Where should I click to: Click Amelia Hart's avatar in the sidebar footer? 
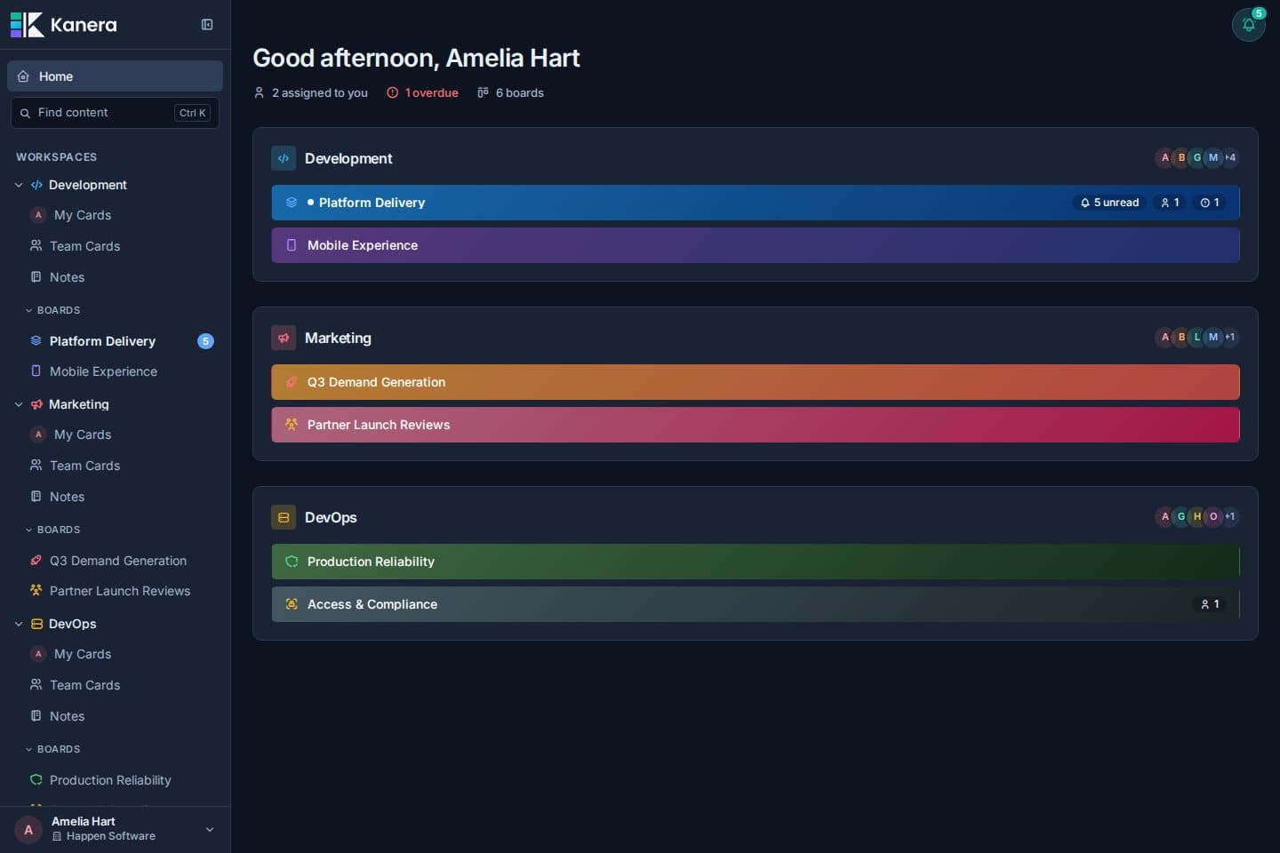pyautogui.click(x=28, y=830)
